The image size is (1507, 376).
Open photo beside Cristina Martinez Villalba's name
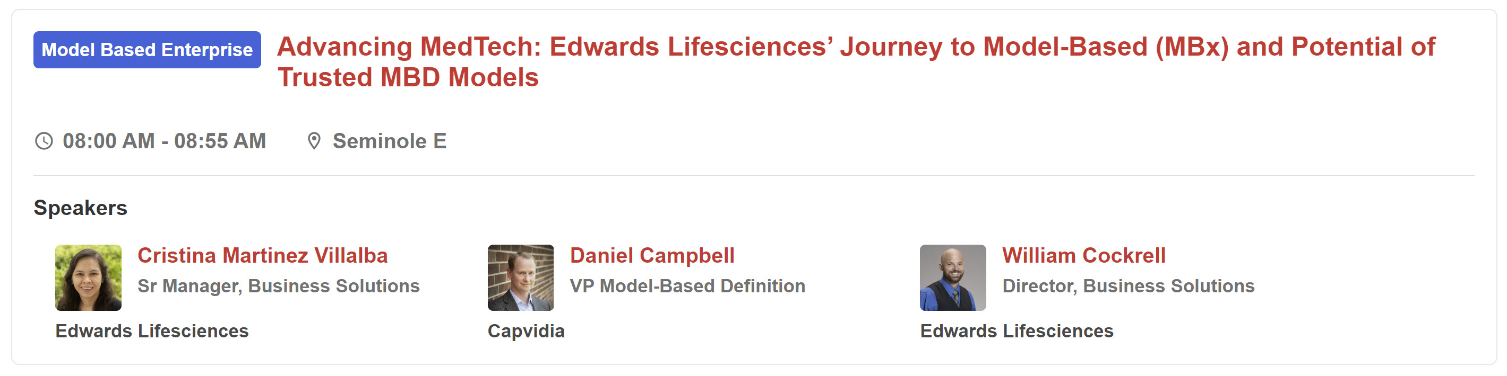[88, 277]
